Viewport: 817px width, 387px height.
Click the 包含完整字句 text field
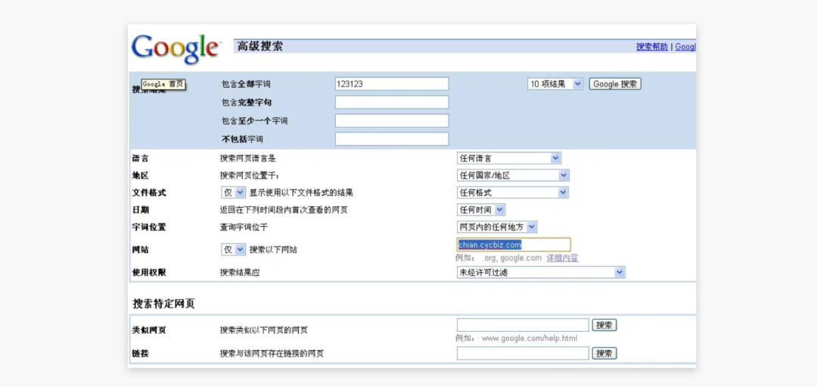391,102
